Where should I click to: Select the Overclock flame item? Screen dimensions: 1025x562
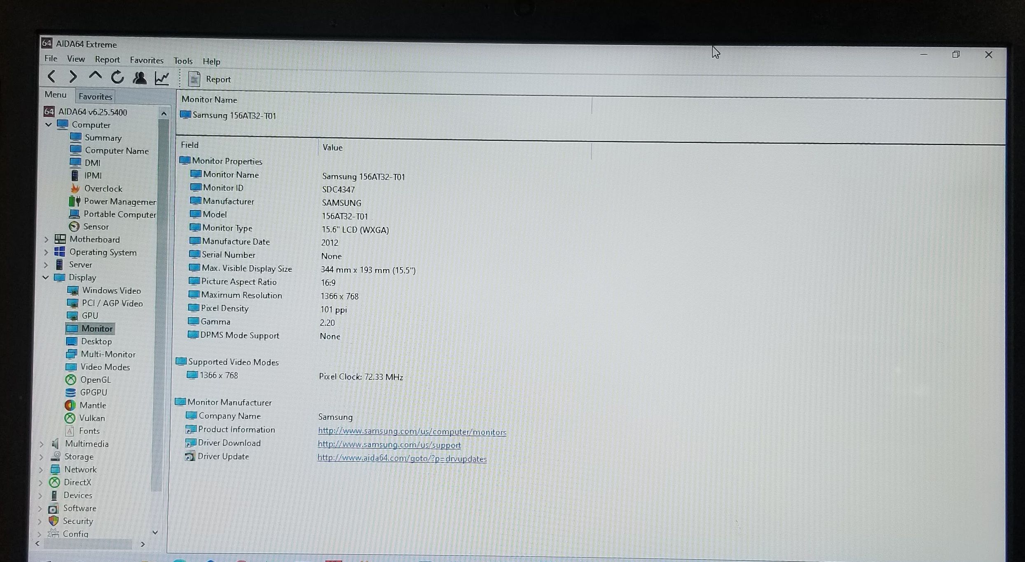pyautogui.click(x=103, y=189)
